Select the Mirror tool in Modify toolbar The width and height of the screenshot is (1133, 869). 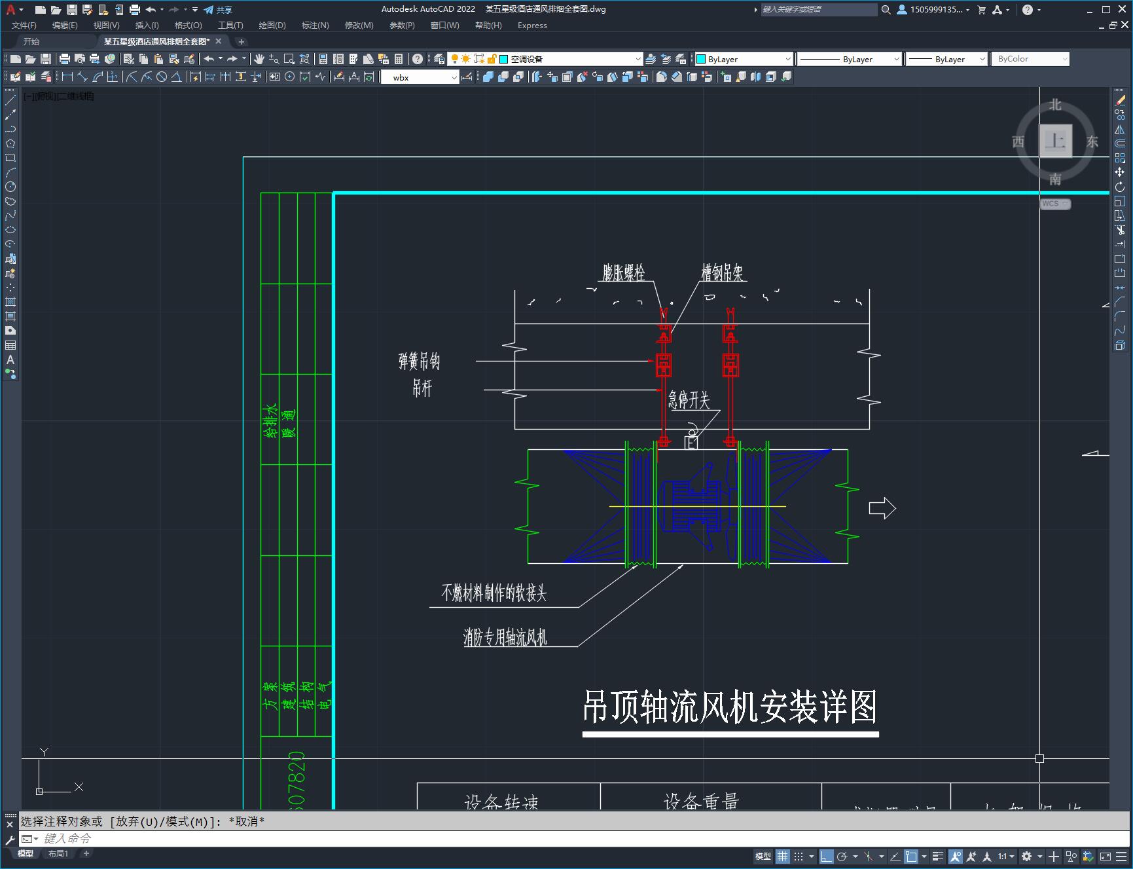(x=1120, y=129)
